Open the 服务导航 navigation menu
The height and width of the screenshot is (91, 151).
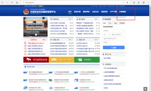(x=86, y=12)
